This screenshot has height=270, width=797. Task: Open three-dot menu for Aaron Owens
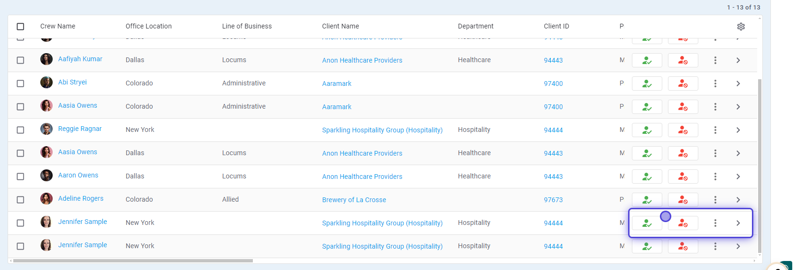coord(715,177)
